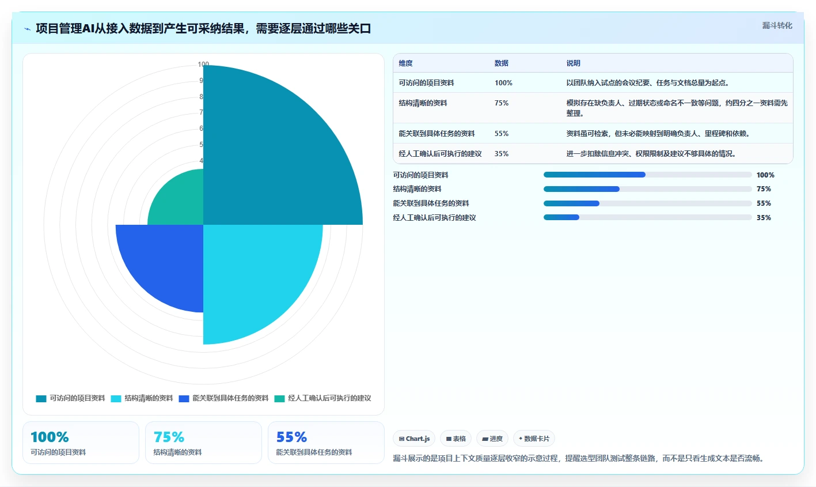Click the 35% label beside bottom progress bar
The height and width of the screenshot is (487, 816).
(764, 218)
